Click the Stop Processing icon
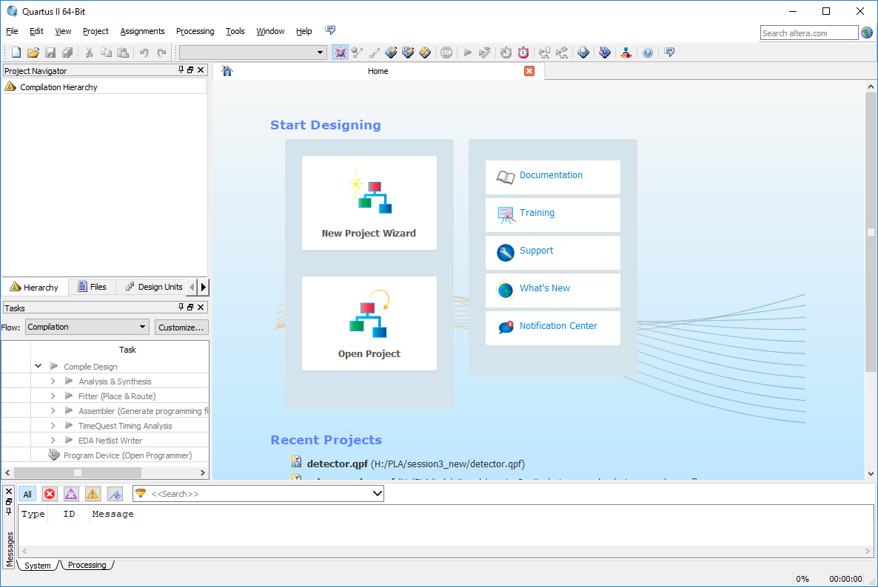The image size is (878, 587). (x=446, y=52)
